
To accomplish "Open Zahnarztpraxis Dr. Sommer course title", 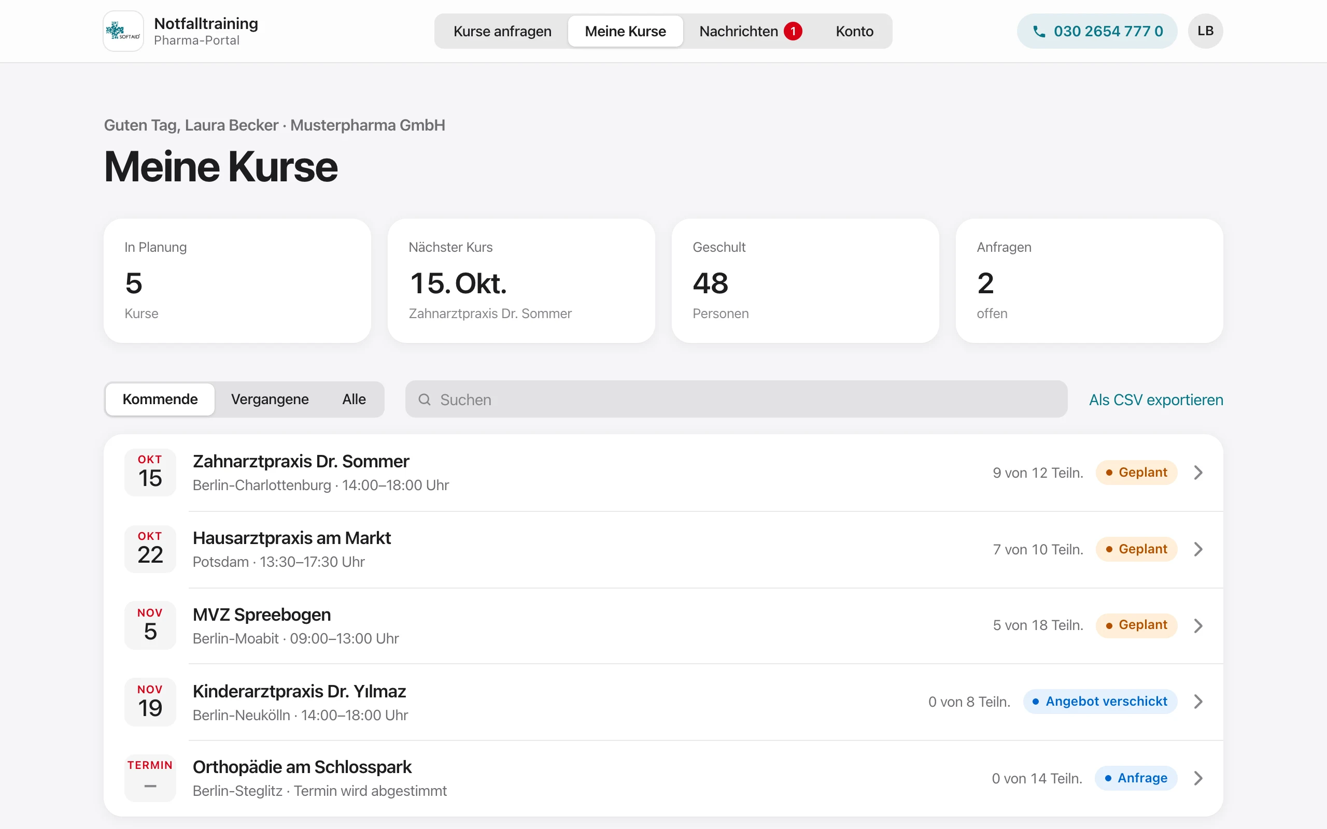I will (301, 462).
